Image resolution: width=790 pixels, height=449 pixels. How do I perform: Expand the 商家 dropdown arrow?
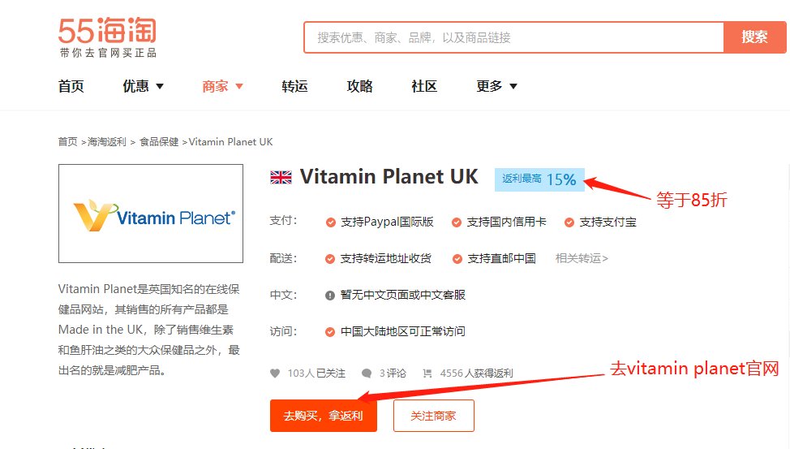(x=239, y=86)
